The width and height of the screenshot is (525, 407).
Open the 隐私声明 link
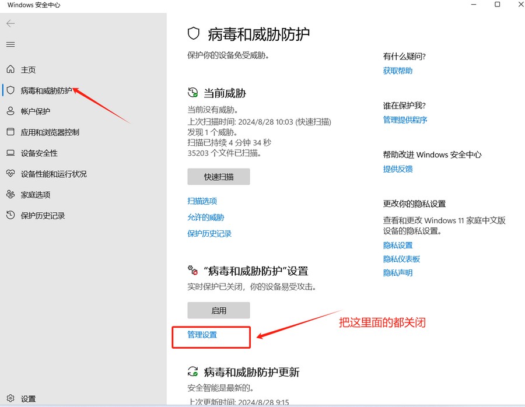click(x=398, y=273)
